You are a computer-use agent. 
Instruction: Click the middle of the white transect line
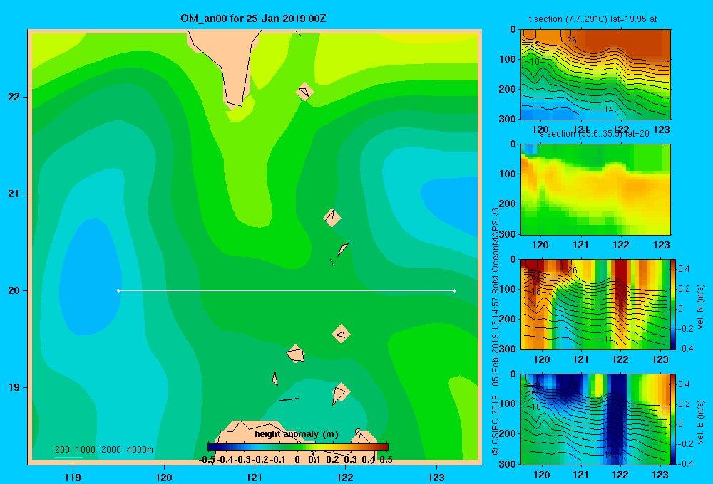[287, 290]
